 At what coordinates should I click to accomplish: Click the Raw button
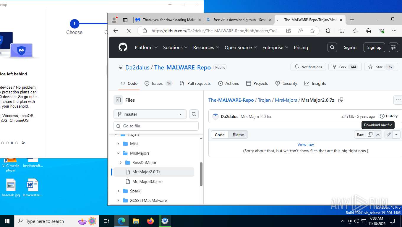(360, 134)
